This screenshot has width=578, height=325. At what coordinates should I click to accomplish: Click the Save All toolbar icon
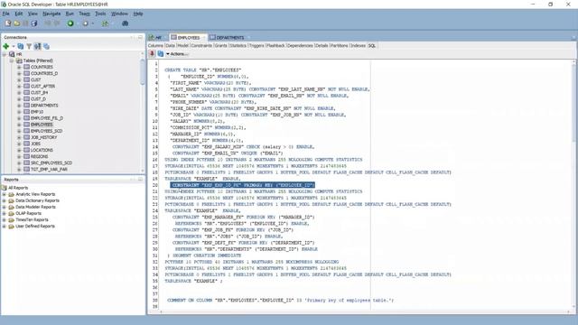34,23
